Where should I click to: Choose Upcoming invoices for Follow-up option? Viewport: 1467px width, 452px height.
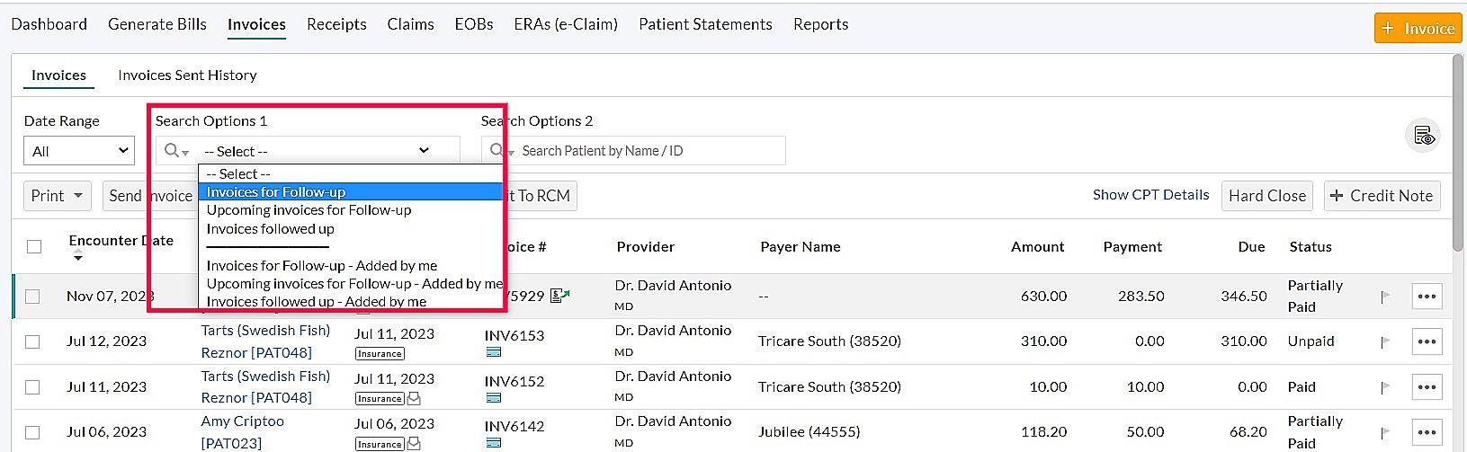click(x=309, y=210)
